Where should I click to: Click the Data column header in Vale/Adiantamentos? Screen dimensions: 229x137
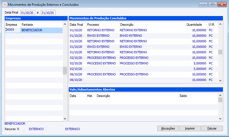(78, 96)
